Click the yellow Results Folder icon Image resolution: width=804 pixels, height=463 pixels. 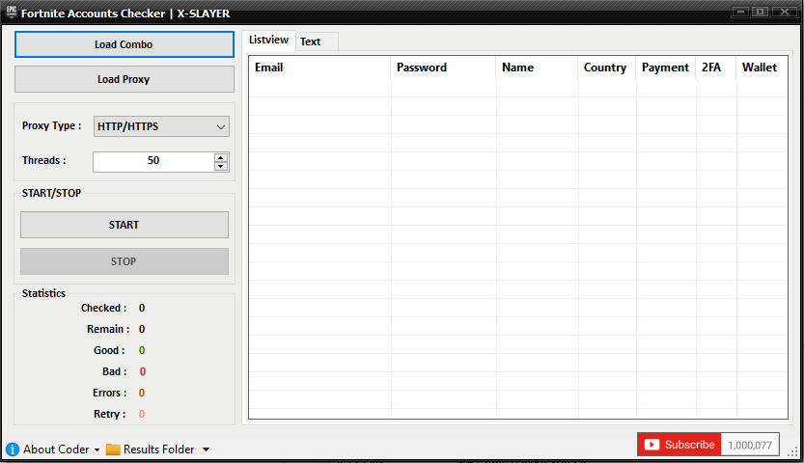coord(113,449)
